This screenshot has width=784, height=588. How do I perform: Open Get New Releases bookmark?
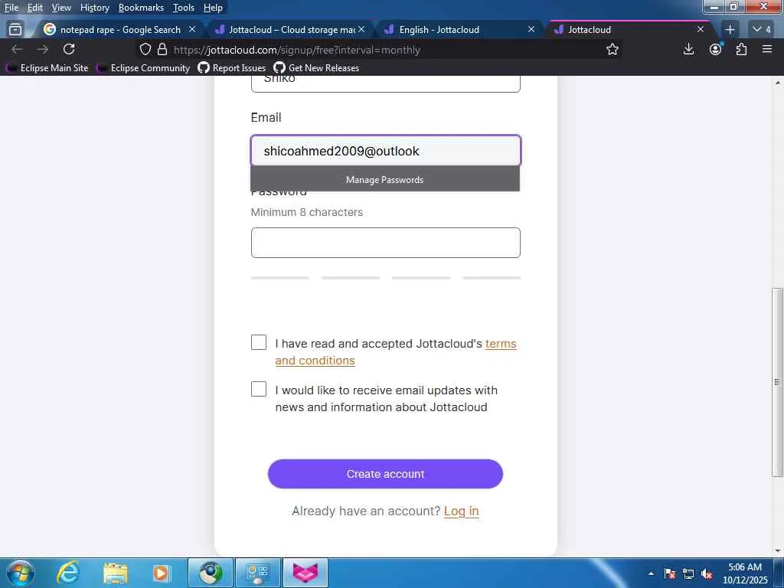tap(316, 68)
